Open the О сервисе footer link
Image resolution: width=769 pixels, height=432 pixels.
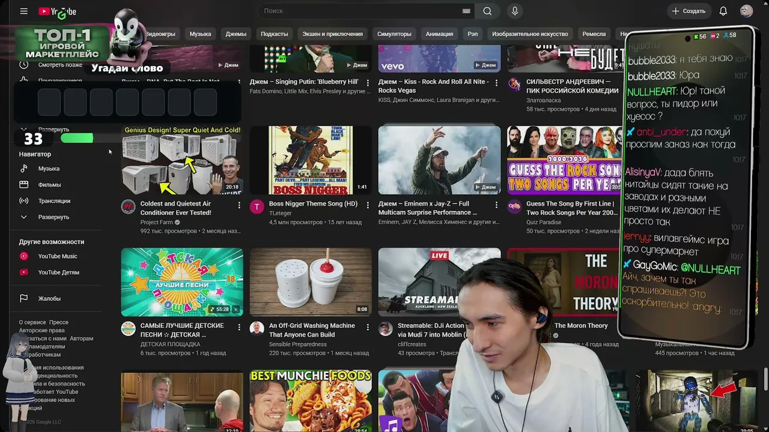pos(32,322)
